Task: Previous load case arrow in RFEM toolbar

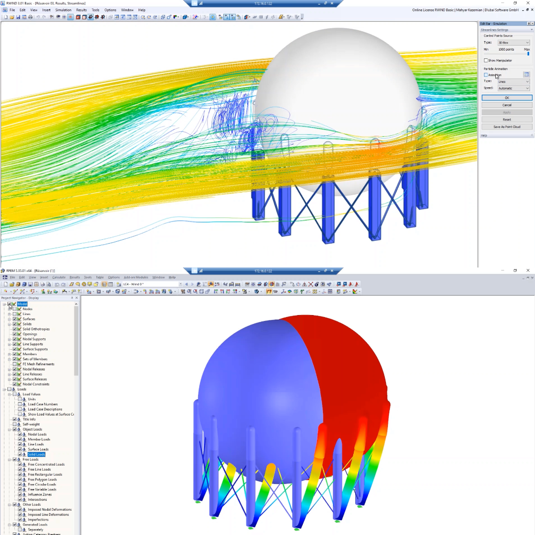Action: tap(186, 284)
